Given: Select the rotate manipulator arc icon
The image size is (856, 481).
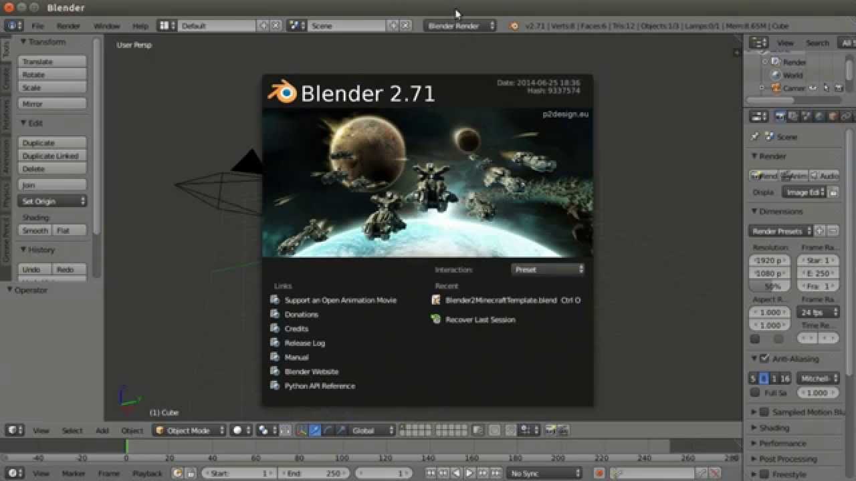Looking at the screenshot, I should 328,430.
